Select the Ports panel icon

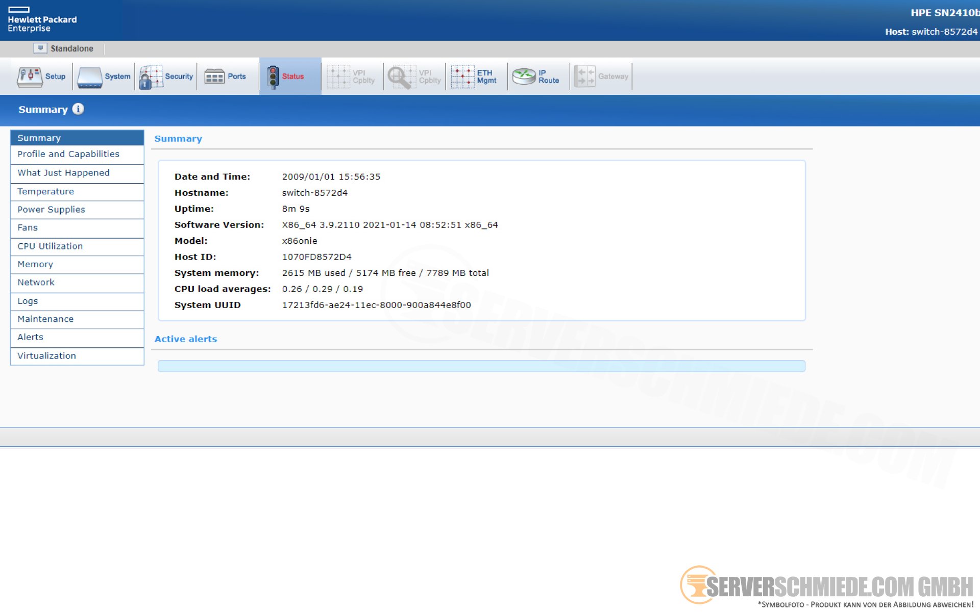coord(214,76)
